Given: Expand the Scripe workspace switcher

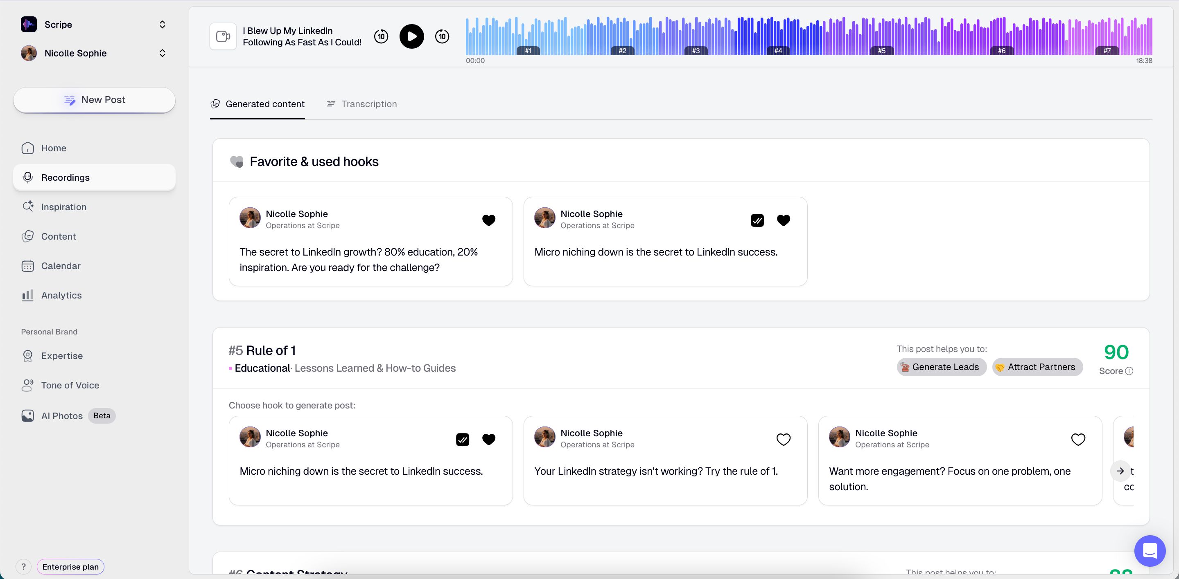Looking at the screenshot, I should 162,24.
